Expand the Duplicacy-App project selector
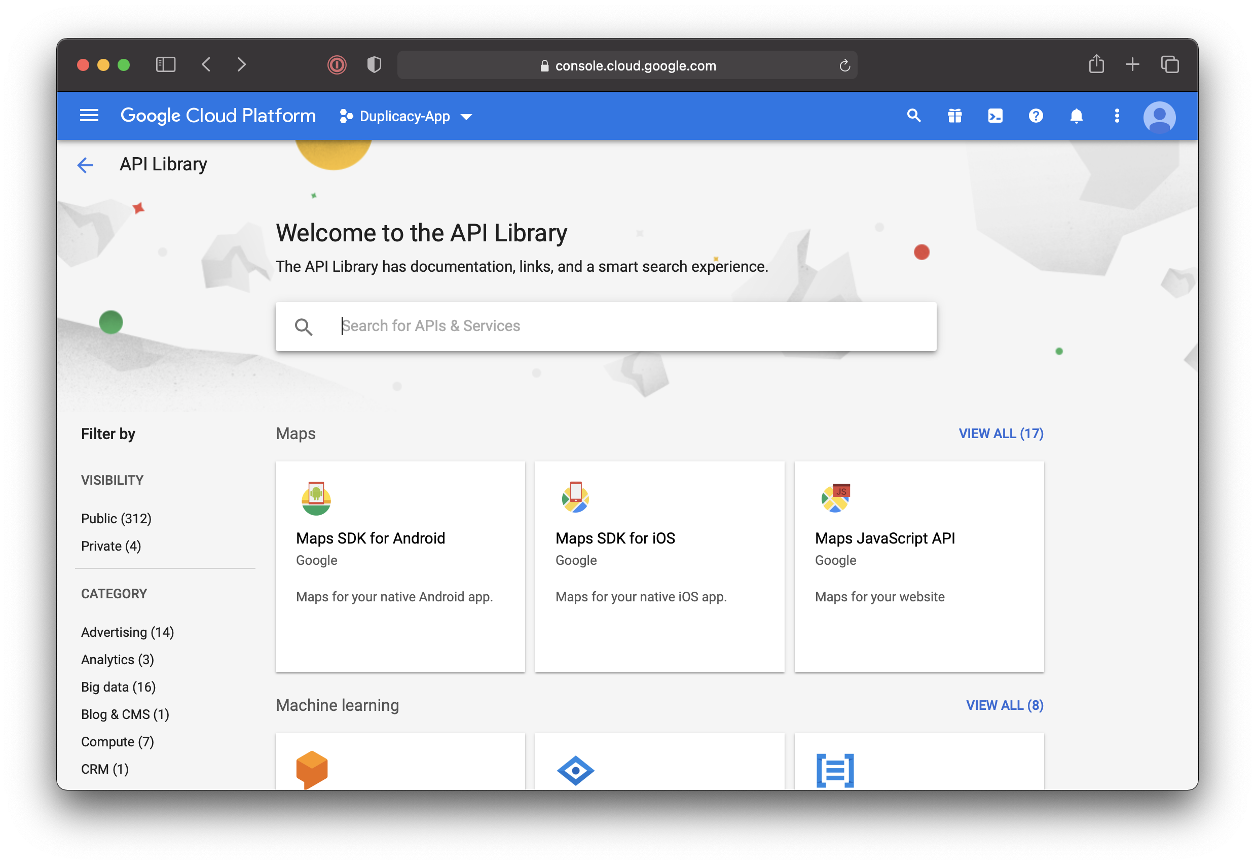The height and width of the screenshot is (865, 1255). tap(405, 117)
